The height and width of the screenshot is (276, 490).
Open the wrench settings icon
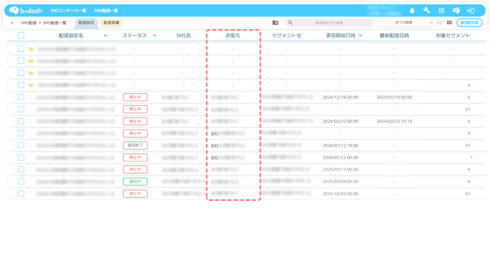pyautogui.click(x=426, y=11)
